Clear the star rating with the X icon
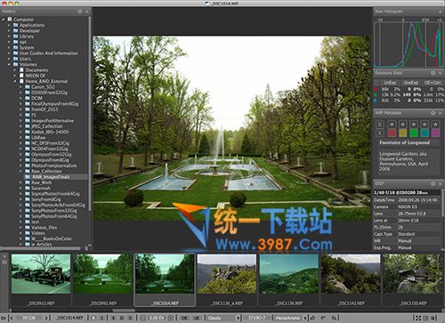This screenshot has height=323, width=445. click(380, 124)
